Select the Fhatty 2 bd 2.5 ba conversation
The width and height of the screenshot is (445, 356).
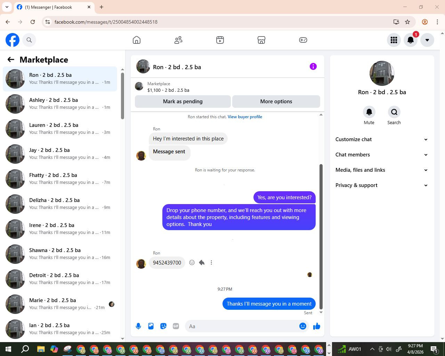tap(60, 179)
